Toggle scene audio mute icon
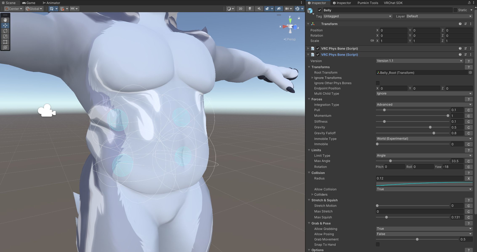Viewport: 477px width, 252px height. pos(259,9)
